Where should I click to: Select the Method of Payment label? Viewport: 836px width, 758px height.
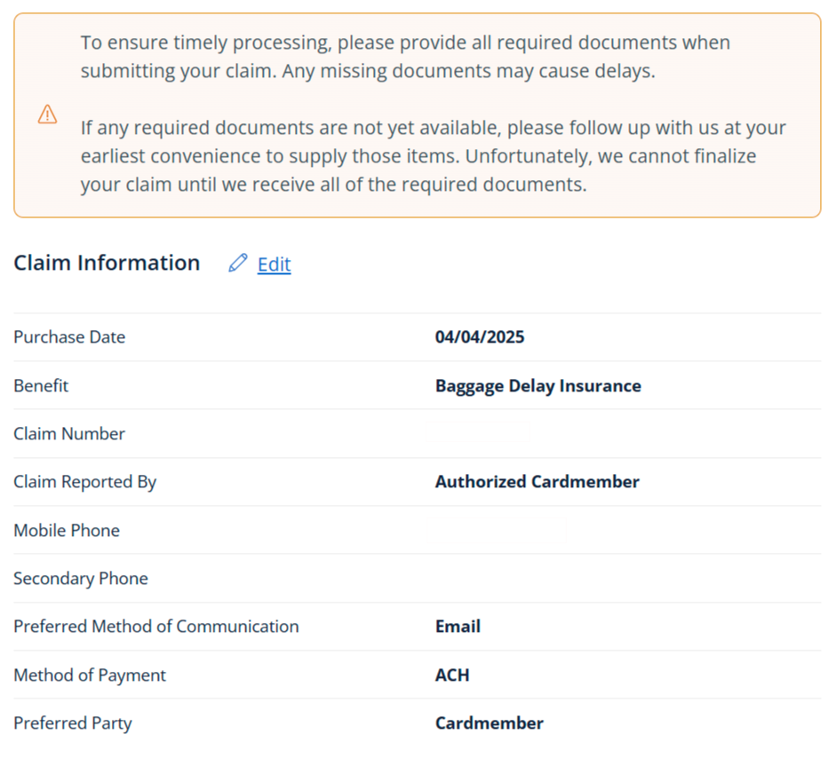[x=90, y=675]
